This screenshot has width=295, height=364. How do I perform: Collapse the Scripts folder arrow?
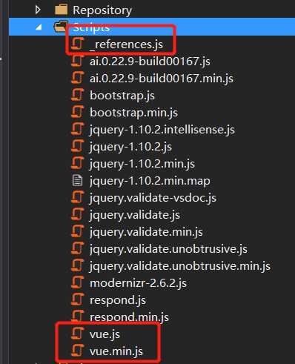pos(39,27)
